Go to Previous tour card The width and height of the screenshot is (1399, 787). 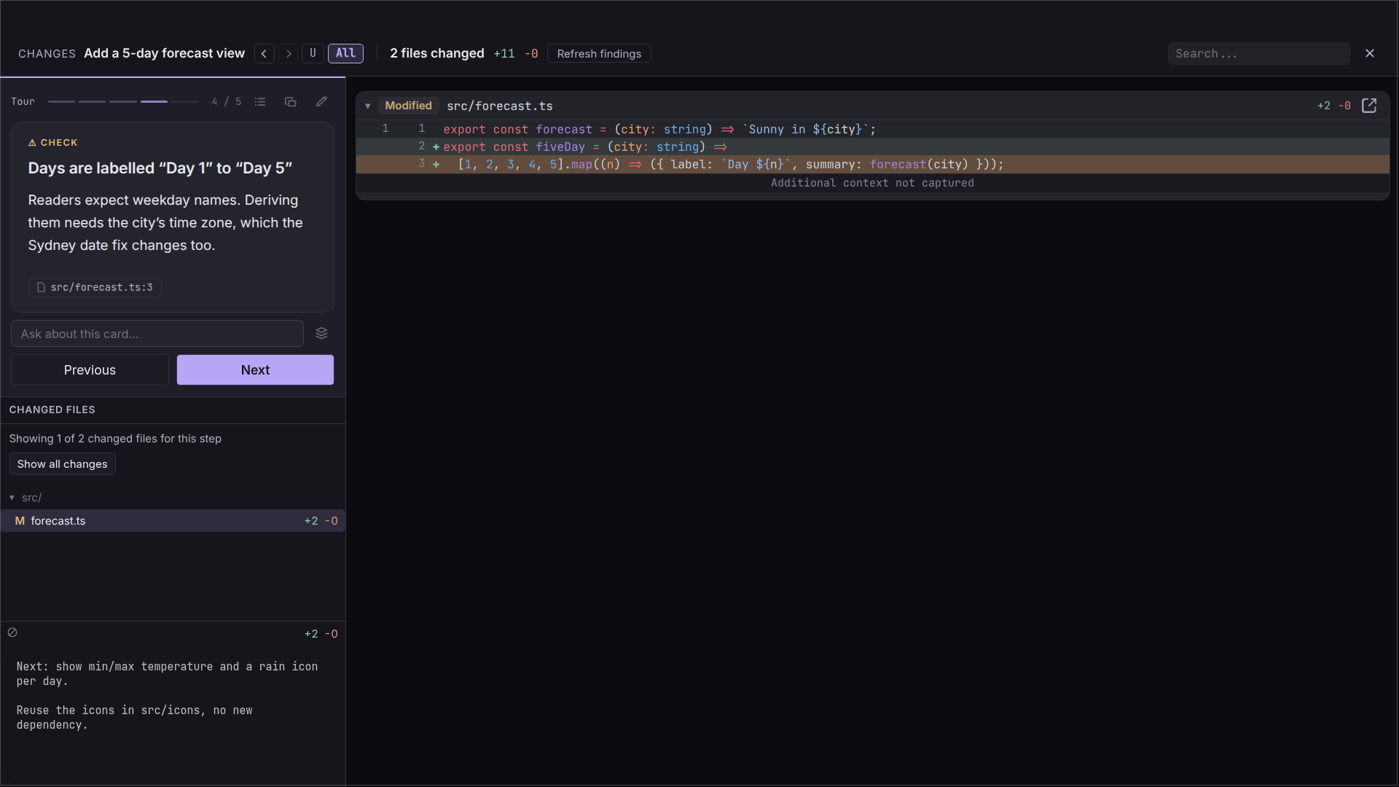(x=90, y=370)
